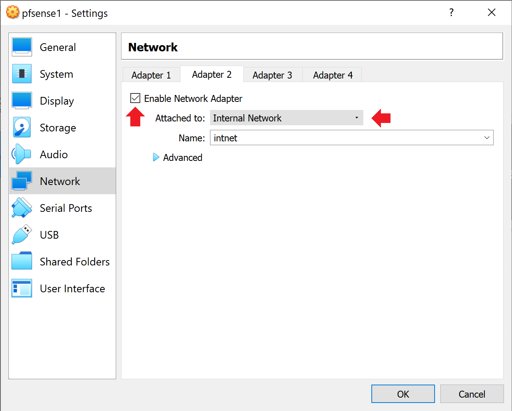Click the Cancel button
The width and height of the screenshot is (512, 411).
click(x=472, y=394)
